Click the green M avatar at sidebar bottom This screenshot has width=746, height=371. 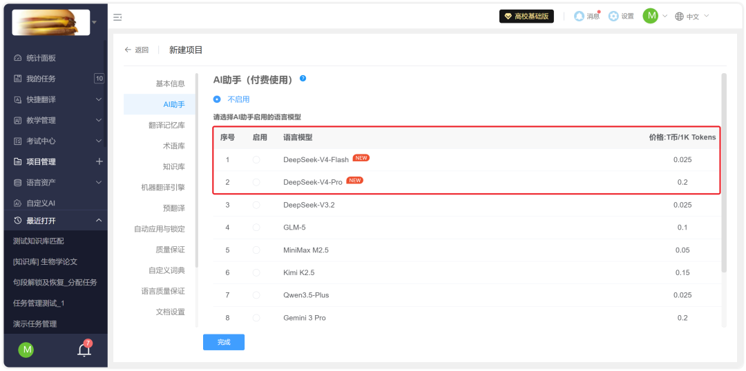pyautogui.click(x=26, y=350)
